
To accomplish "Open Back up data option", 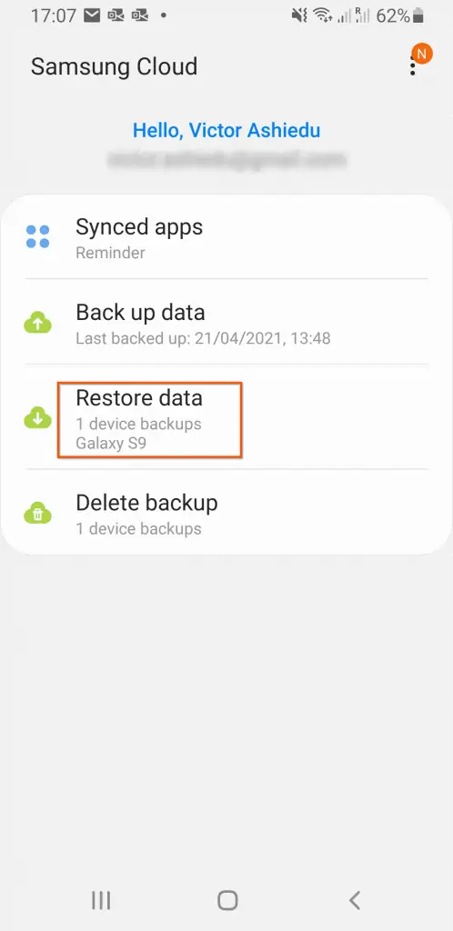I will coord(226,323).
